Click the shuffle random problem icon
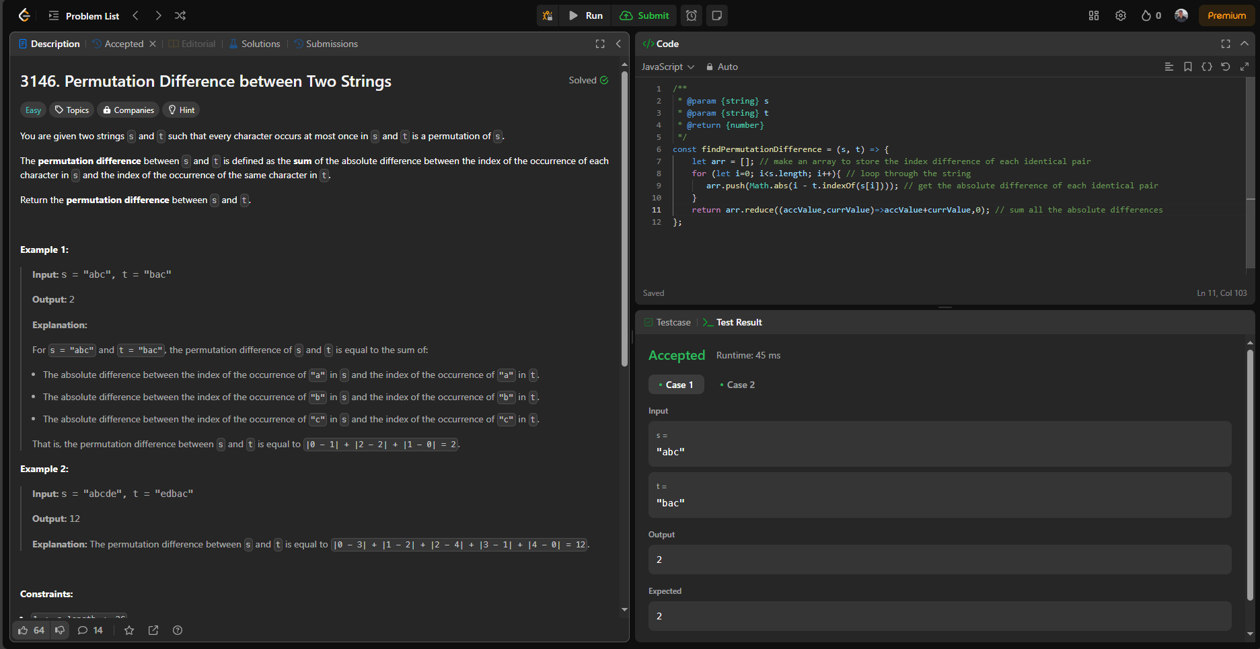Image resolution: width=1260 pixels, height=649 pixels. (x=180, y=15)
